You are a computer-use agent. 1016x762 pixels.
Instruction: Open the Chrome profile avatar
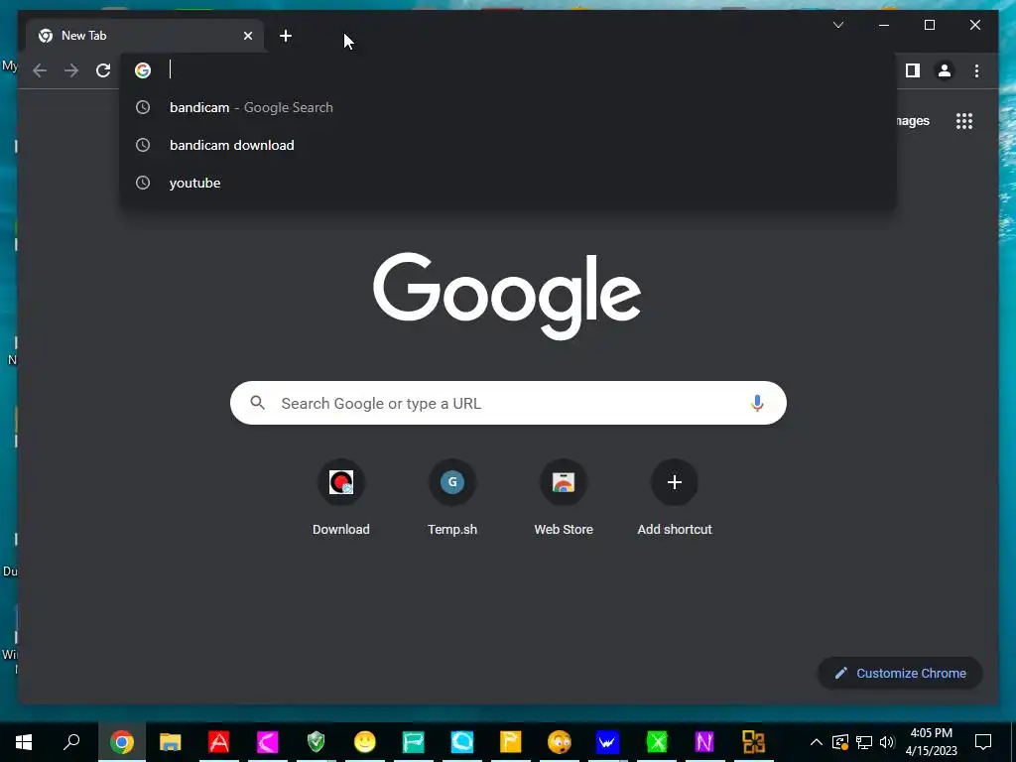click(x=945, y=70)
